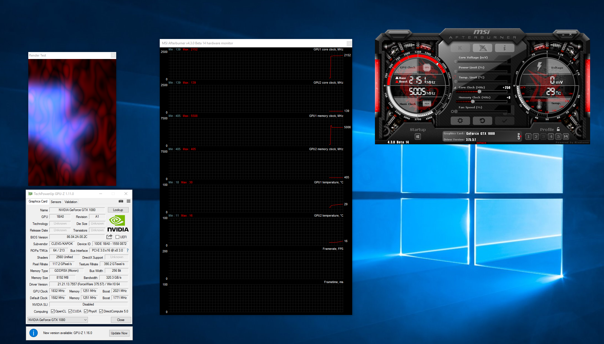Click the GPU1 temperature graph
The height and width of the screenshot is (344, 604).
[255, 198]
